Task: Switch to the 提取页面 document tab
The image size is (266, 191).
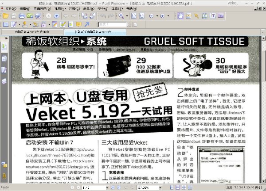Action: [95, 32]
